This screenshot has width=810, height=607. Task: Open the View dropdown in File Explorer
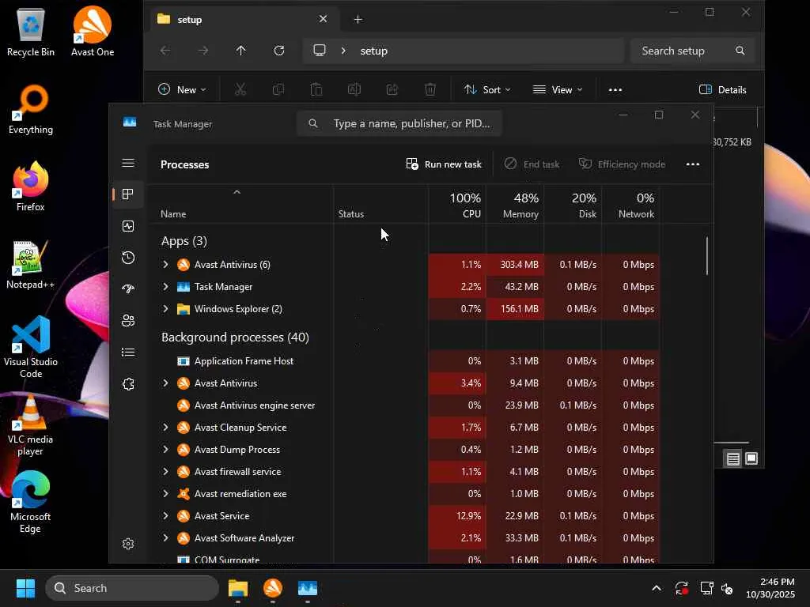(x=558, y=90)
